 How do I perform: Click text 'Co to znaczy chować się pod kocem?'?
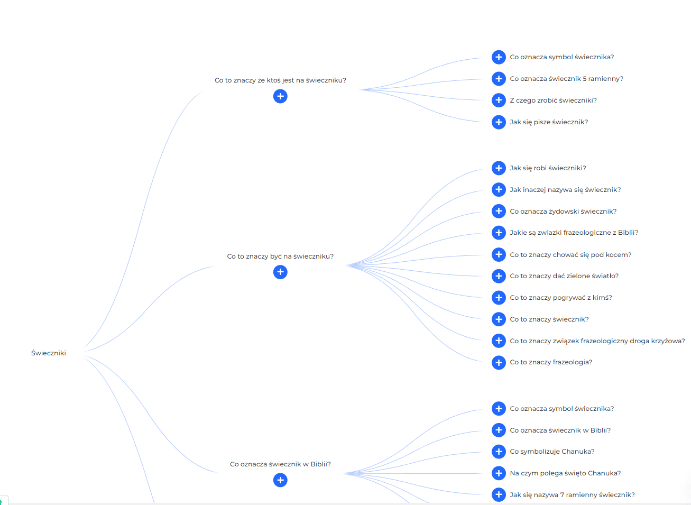point(570,255)
